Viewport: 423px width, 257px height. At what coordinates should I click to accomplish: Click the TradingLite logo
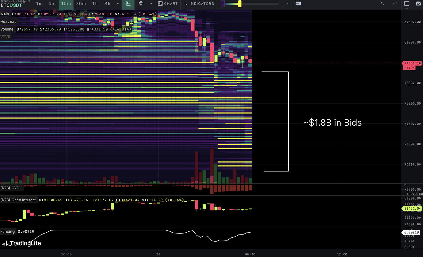click(x=21, y=243)
